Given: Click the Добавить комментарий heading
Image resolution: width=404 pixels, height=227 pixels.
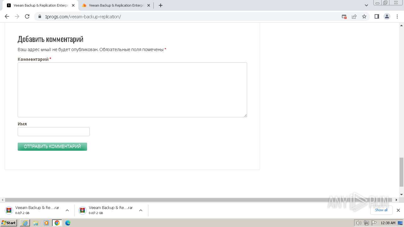Looking at the screenshot, I should point(50,39).
